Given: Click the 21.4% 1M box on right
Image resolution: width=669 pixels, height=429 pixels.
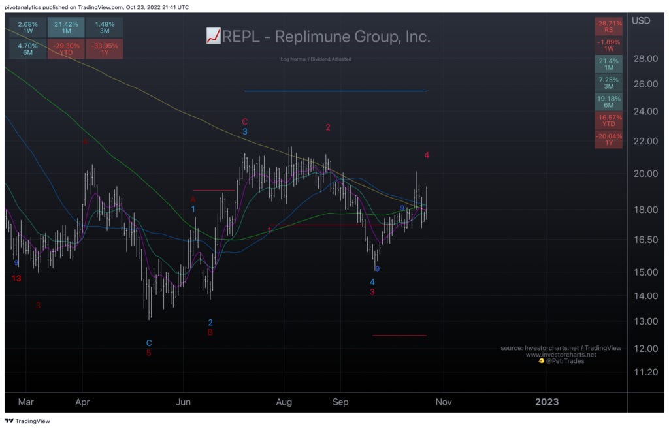Looking at the screenshot, I should 608,64.
